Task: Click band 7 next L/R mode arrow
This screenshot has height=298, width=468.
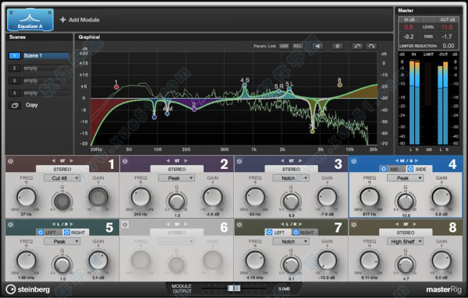Action: [x=300, y=224]
